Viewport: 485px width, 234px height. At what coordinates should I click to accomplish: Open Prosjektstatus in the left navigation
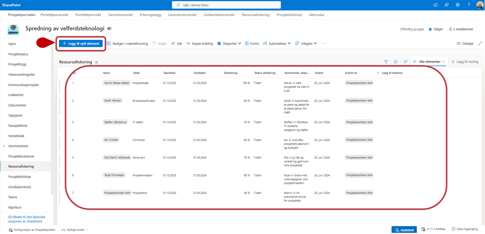point(18,54)
